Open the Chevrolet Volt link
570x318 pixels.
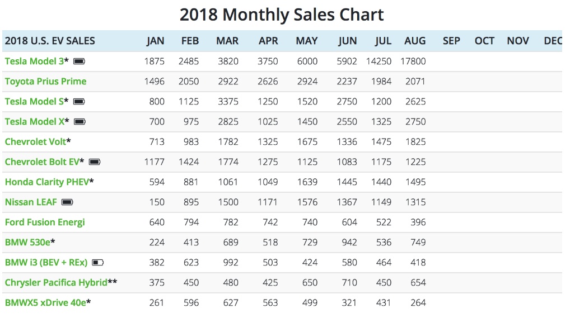pos(35,141)
